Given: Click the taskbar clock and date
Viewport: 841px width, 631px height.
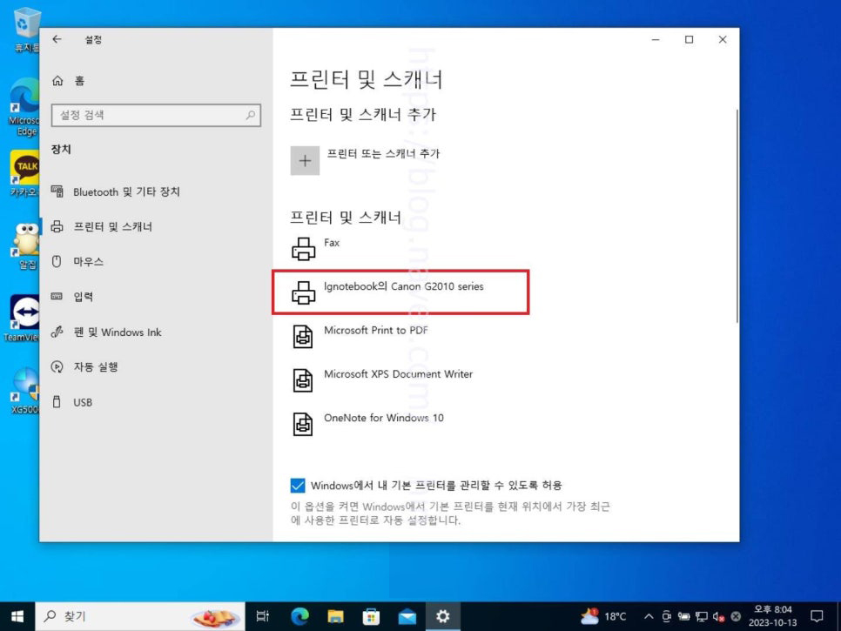Looking at the screenshot, I should click(x=772, y=616).
